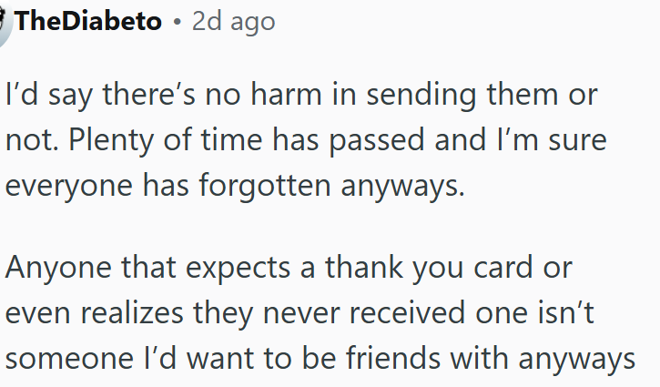Click the dot separator after the username
Image resolution: width=660 pixels, height=387 pixels.
coord(177,22)
